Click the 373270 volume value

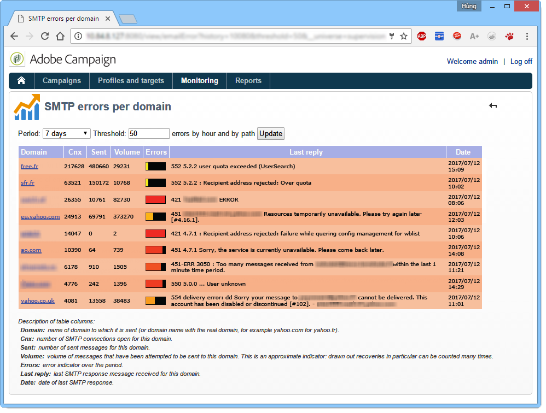click(123, 216)
